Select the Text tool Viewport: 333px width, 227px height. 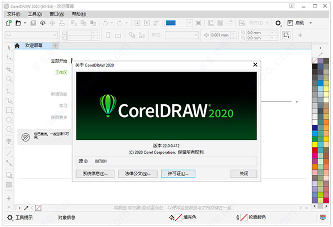click(9, 141)
